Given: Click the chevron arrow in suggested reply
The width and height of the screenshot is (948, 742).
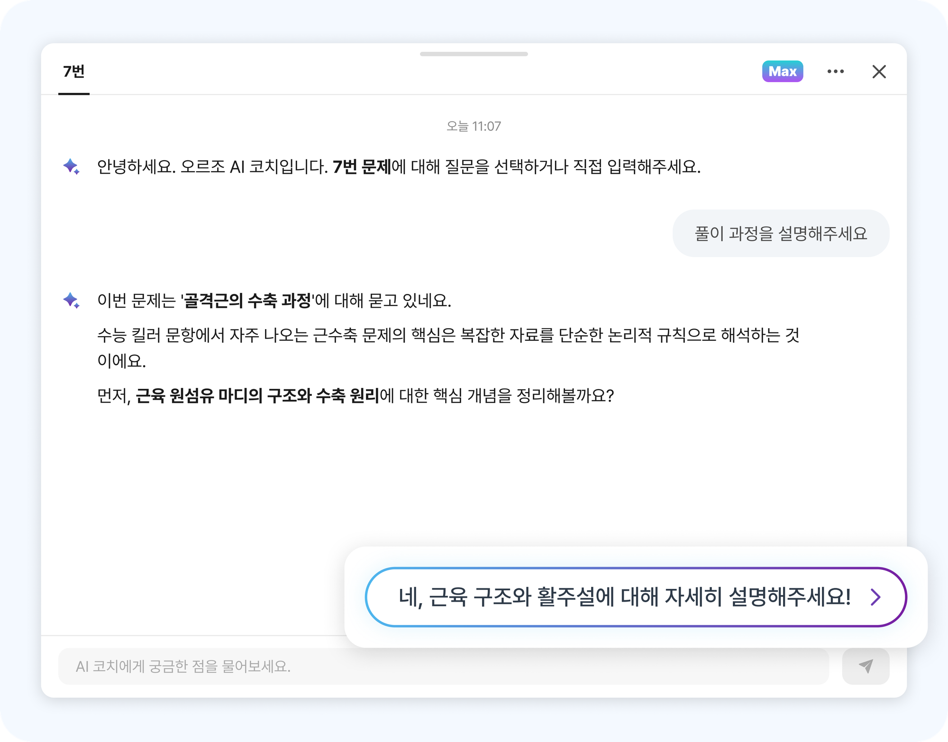Looking at the screenshot, I should pyautogui.click(x=875, y=597).
